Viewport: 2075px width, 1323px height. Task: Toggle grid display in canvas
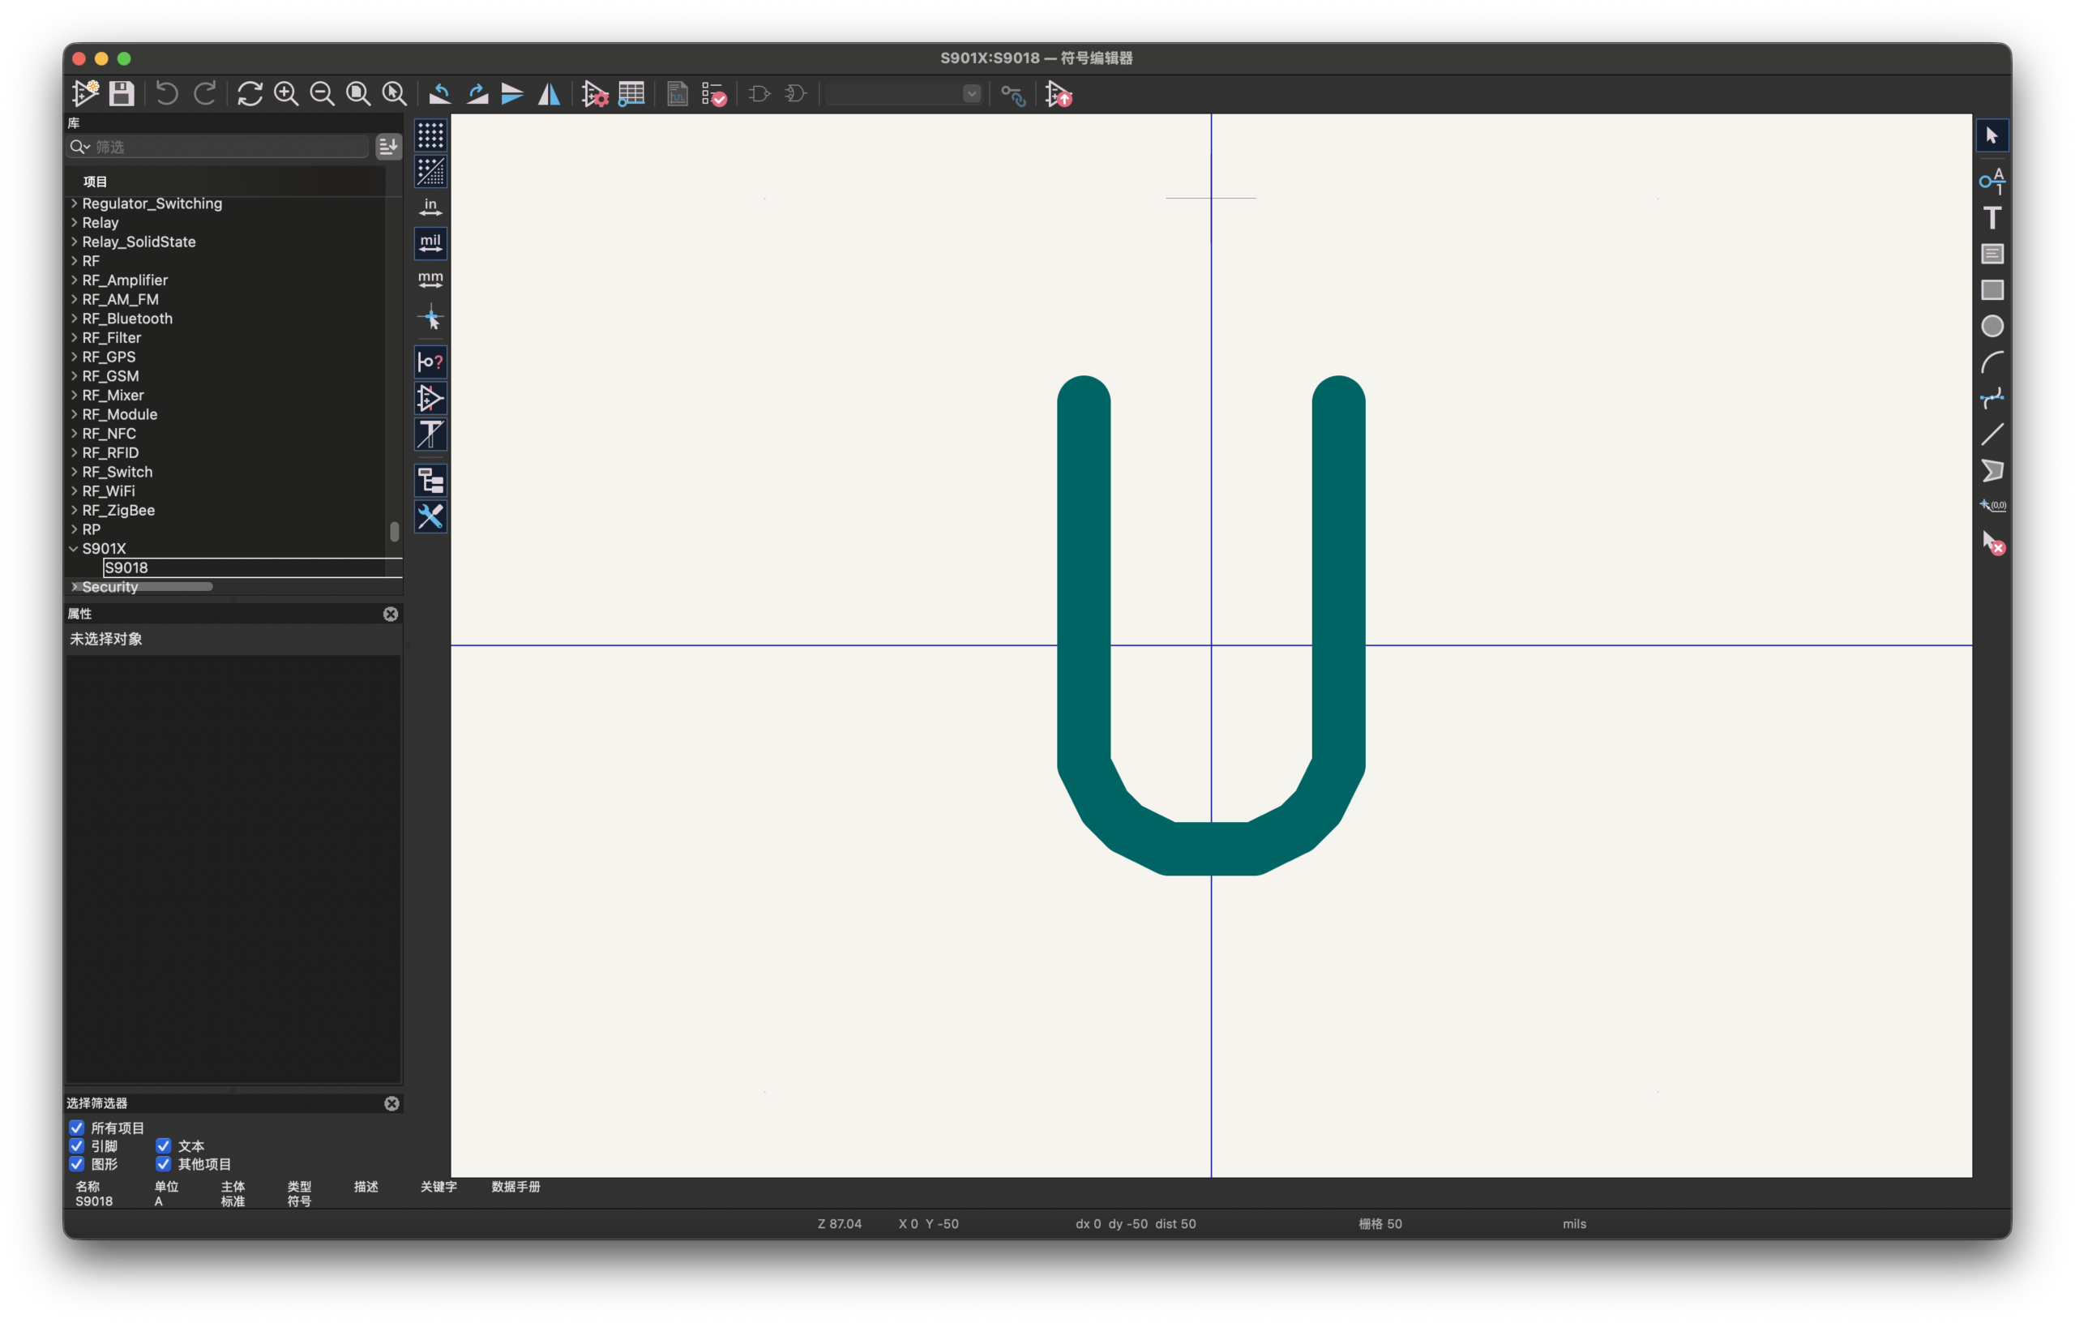[x=430, y=135]
